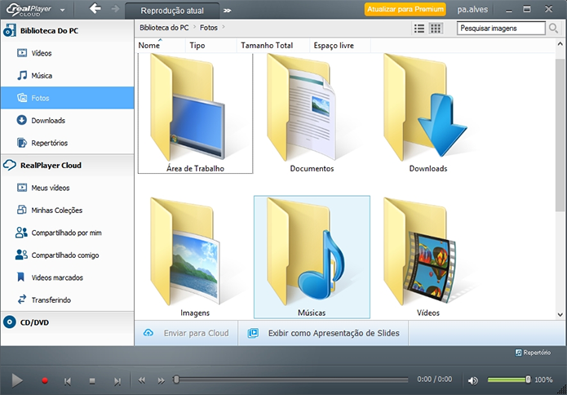Select the CD/DVD section
This screenshot has width=567, height=395.
(67, 322)
